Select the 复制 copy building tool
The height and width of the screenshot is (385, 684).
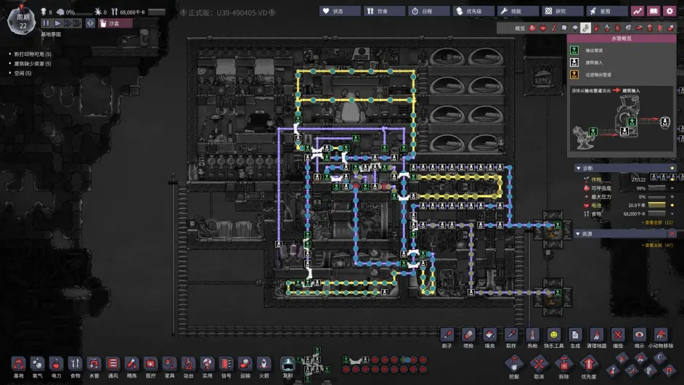click(288, 367)
